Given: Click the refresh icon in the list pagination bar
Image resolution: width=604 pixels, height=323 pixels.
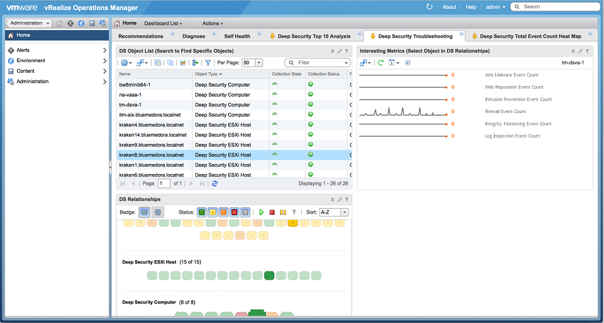Looking at the screenshot, I should coord(215,183).
